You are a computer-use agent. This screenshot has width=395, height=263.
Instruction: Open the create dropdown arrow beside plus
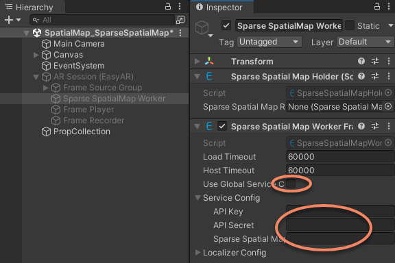(19, 20)
